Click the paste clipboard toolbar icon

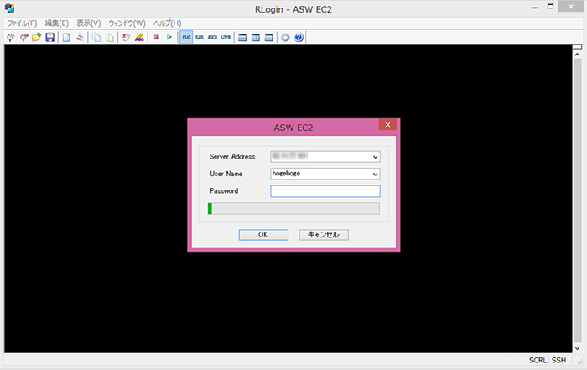pos(110,38)
